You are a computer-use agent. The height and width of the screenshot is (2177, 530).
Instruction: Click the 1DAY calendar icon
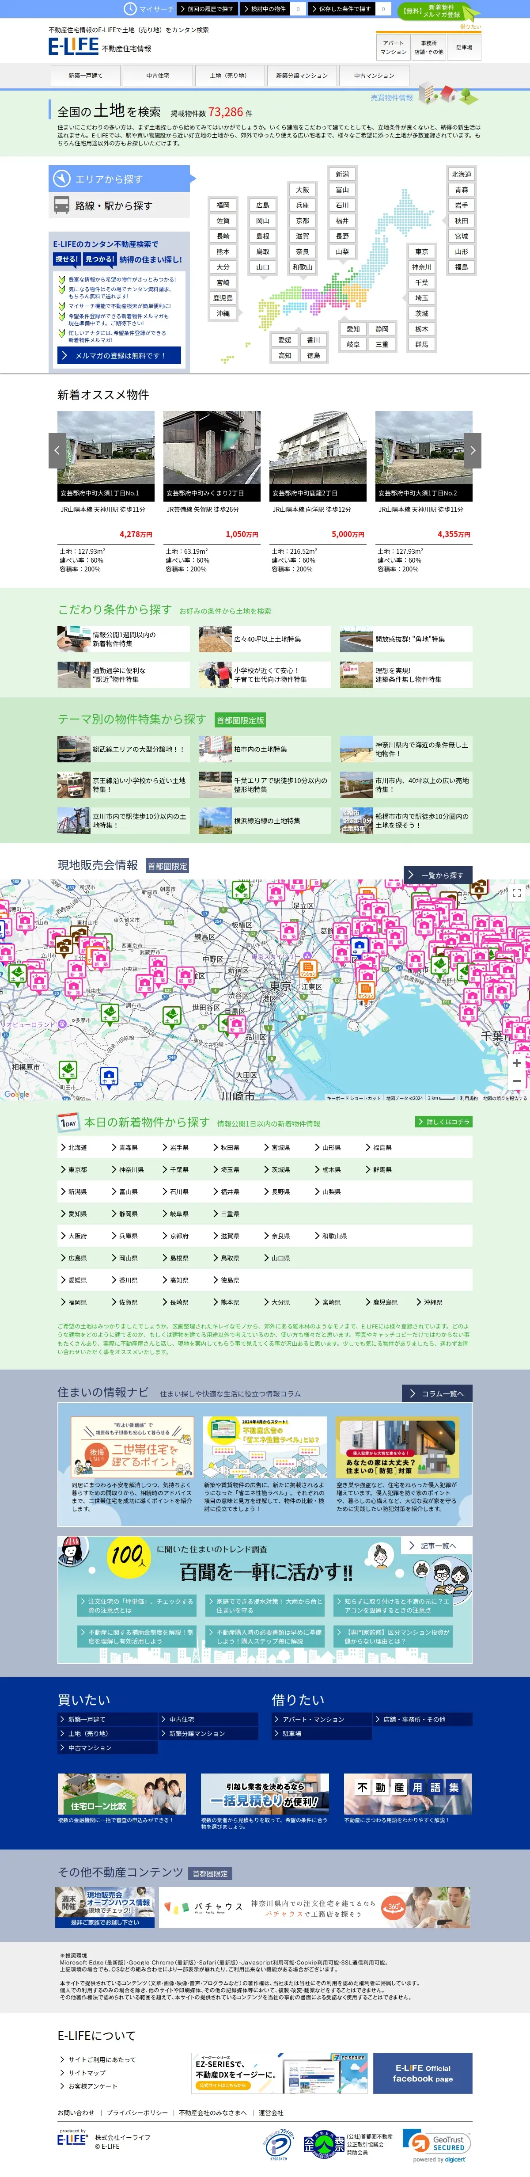pos(68,1122)
